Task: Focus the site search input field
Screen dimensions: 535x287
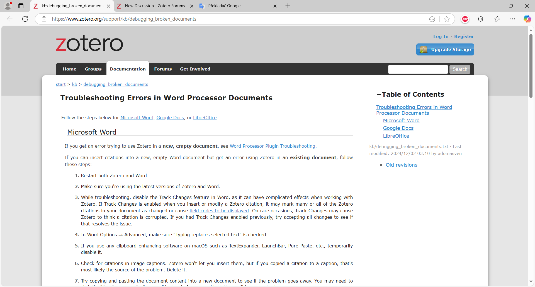Action: pos(418,69)
